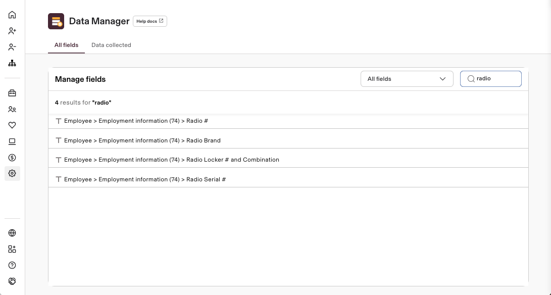Screen dimensions: 551x295
Task: Open the dollar payroll icon in the sidebar
Action: click(12, 158)
